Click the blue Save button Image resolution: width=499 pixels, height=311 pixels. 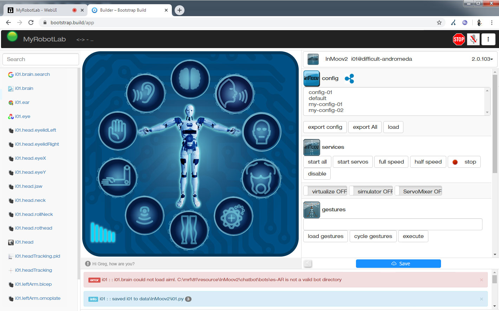tap(398, 264)
